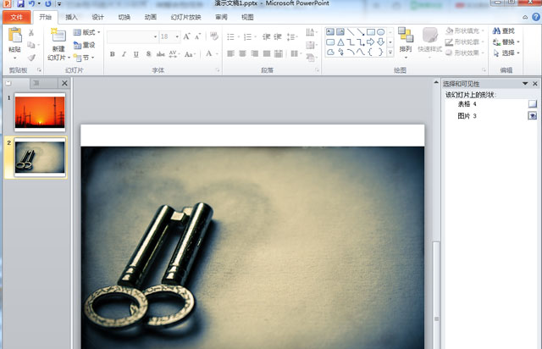Viewport: 542px width, 349px height.
Task: Toggle text Shadow (S) formatting
Action: coord(148,54)
